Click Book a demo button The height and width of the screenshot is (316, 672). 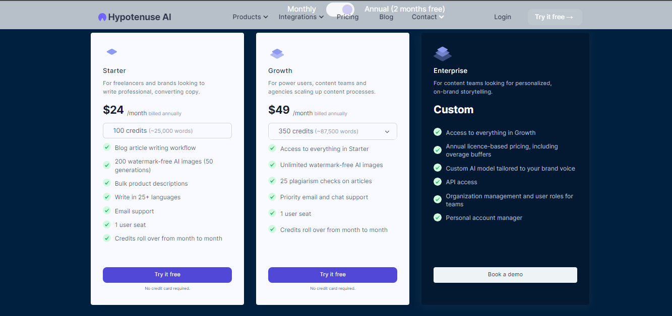click(x=505, y=275)
